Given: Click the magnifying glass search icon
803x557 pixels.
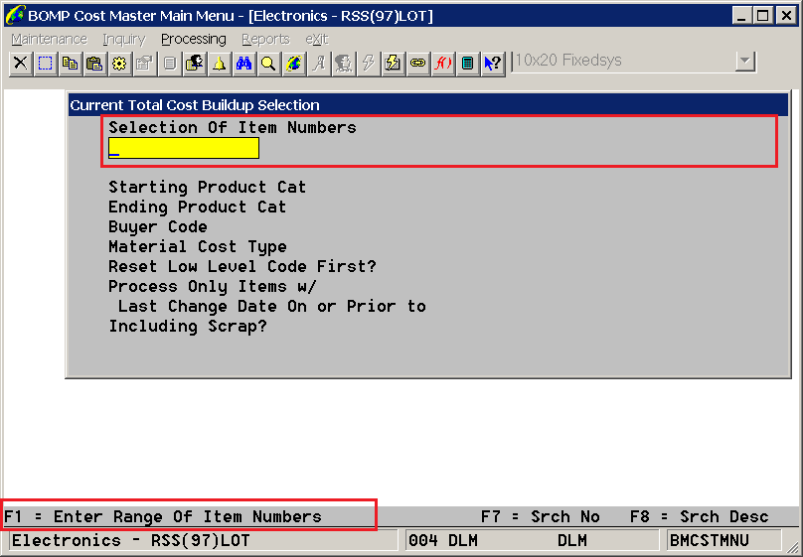Looking at the screenshot, I should 268,64.
